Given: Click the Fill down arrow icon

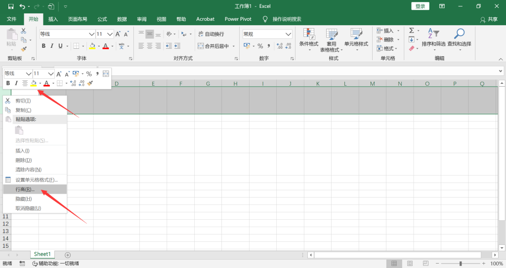Looking at the screenshot, I should (x=412, y=39).
